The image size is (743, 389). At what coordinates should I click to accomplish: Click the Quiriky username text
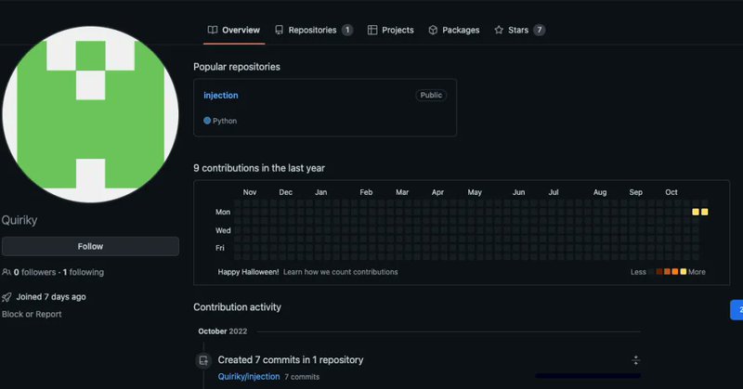tap(20, 220)
